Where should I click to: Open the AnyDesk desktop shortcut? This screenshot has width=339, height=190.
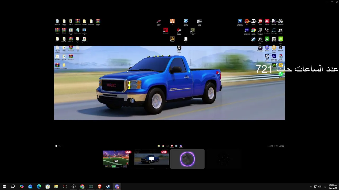pyautogui.click(x=267, y=22)
